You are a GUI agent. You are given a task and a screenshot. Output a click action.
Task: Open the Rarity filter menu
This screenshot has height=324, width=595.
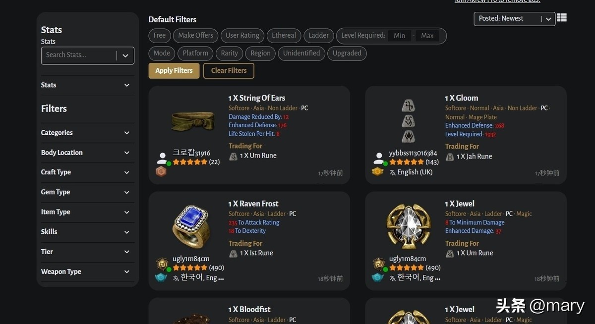point(229,54)
